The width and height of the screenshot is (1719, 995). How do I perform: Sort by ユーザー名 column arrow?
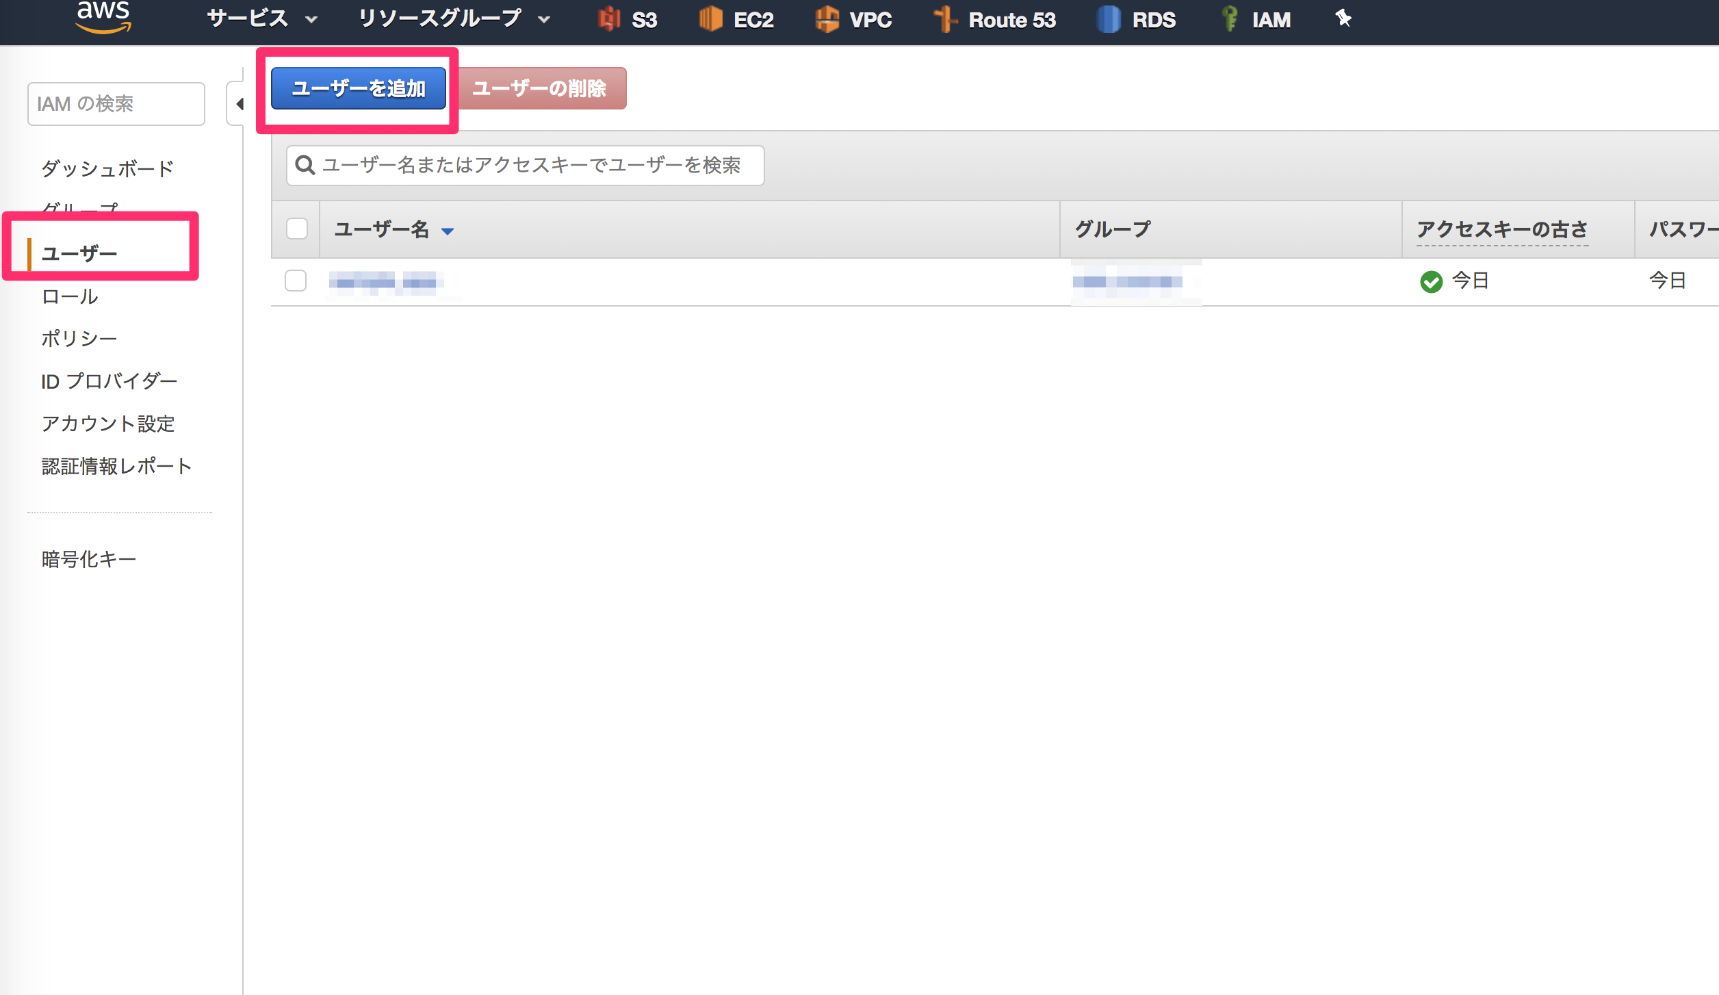(448, 231)
